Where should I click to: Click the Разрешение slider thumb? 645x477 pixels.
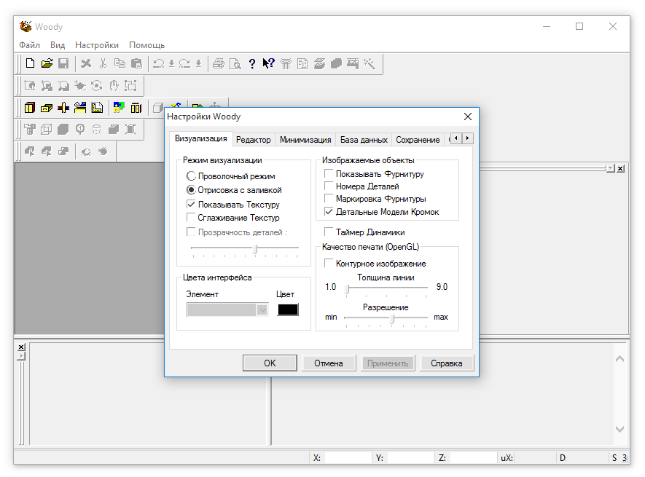click(x=393, y=319)
